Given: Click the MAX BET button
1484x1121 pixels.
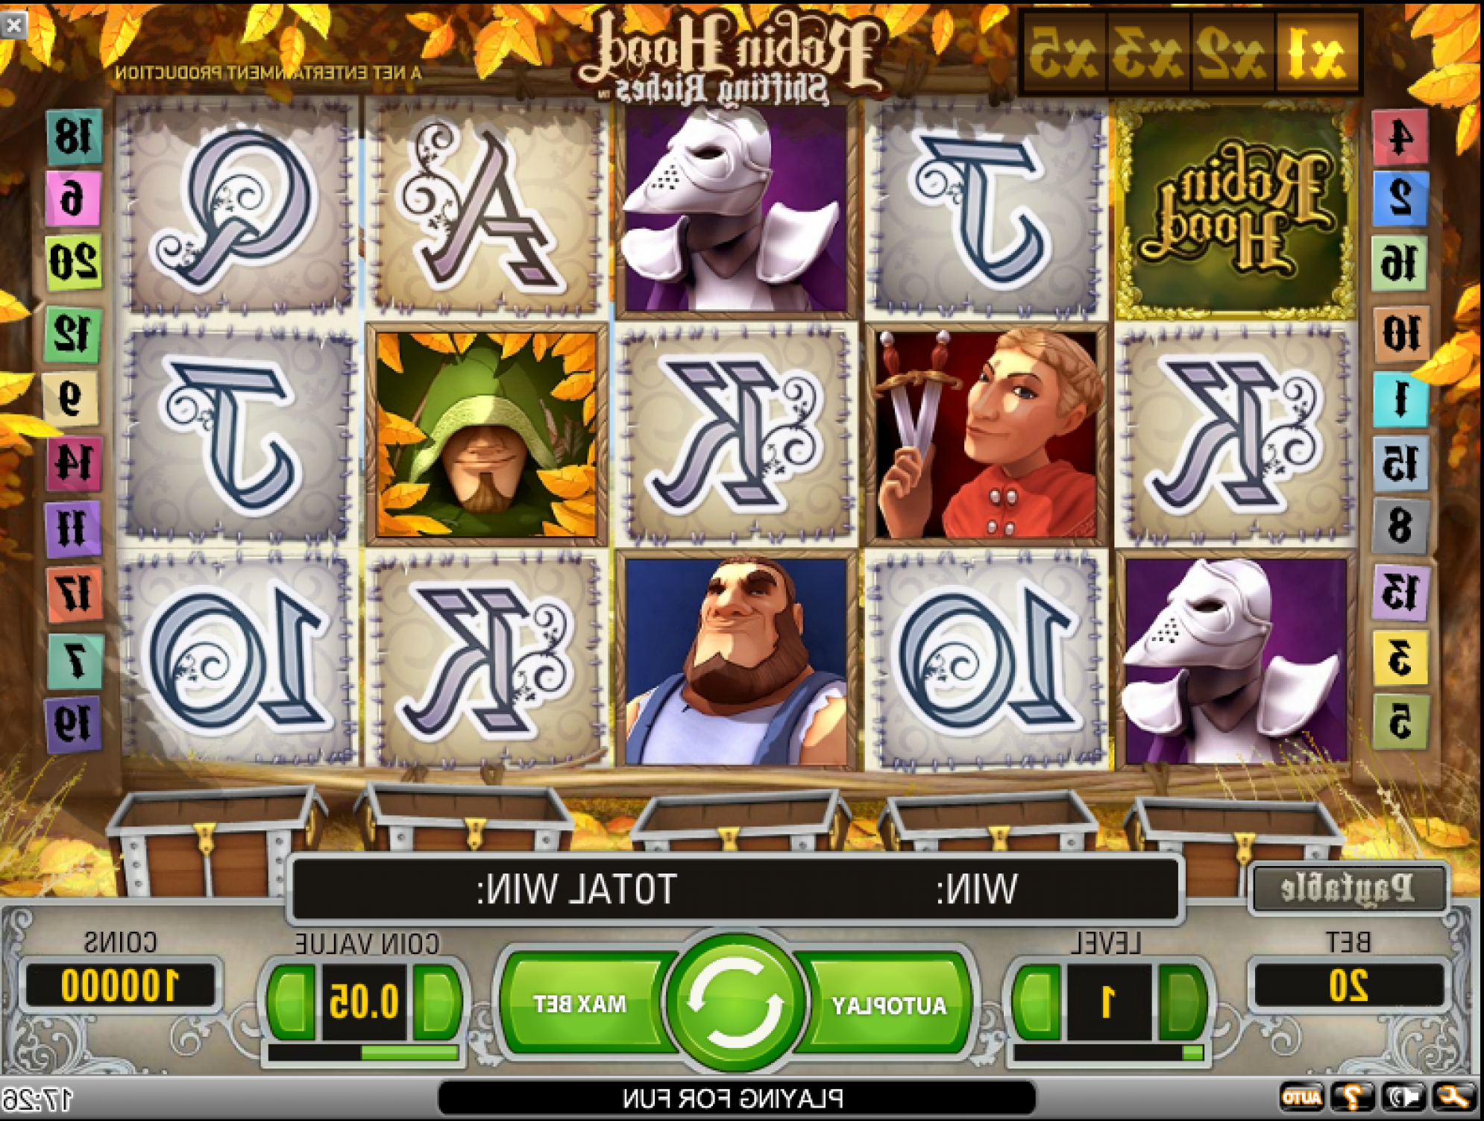Looking at the screenshot, I should pyautogui.click(x=580, y=1004).
